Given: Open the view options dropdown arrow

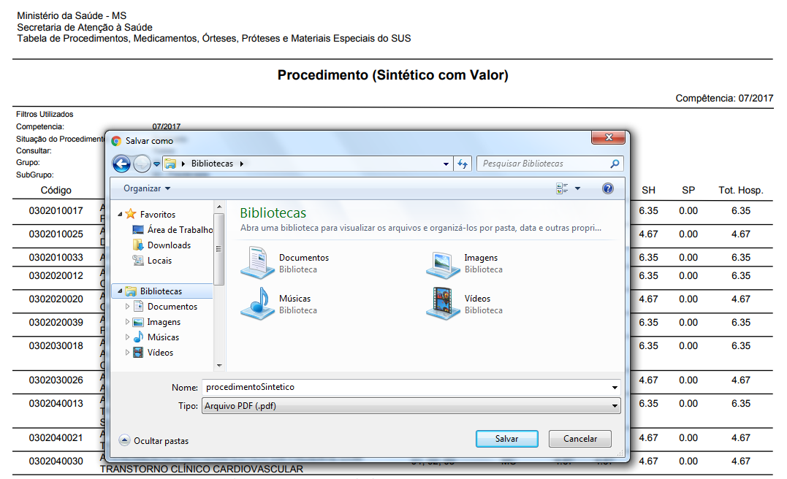Looking at the screenshot, I should [x=577, y=188].
